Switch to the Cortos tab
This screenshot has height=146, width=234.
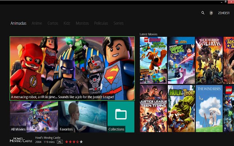tap(53, 23)
